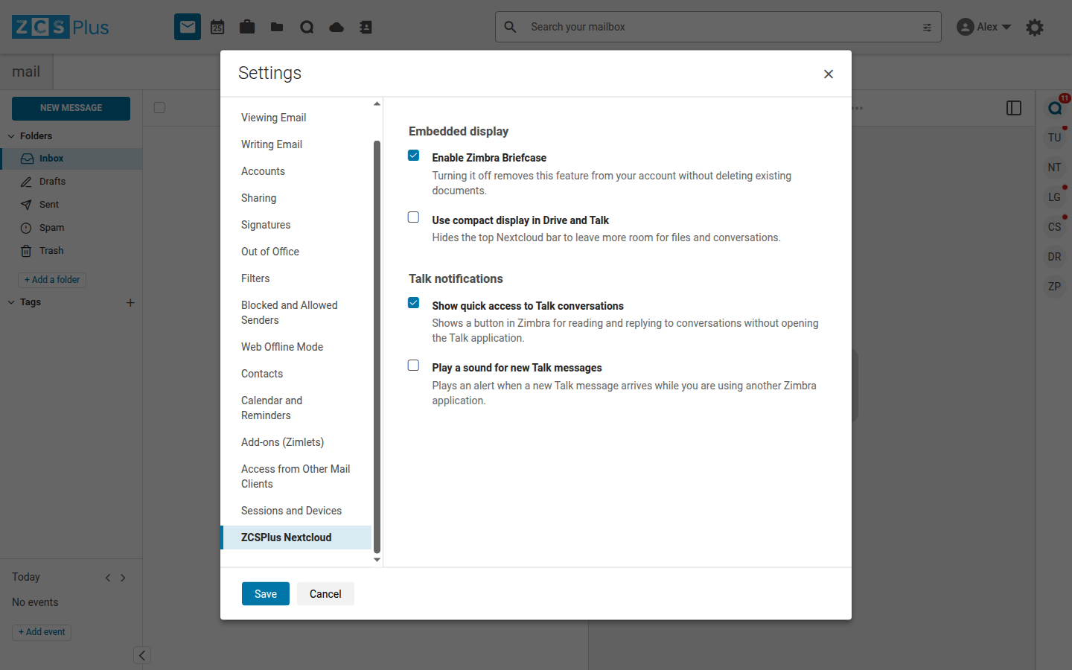Viewport: 1072px width, 670px height.
Task: Open the Inbox folder
Action: (x=71, y=159)
